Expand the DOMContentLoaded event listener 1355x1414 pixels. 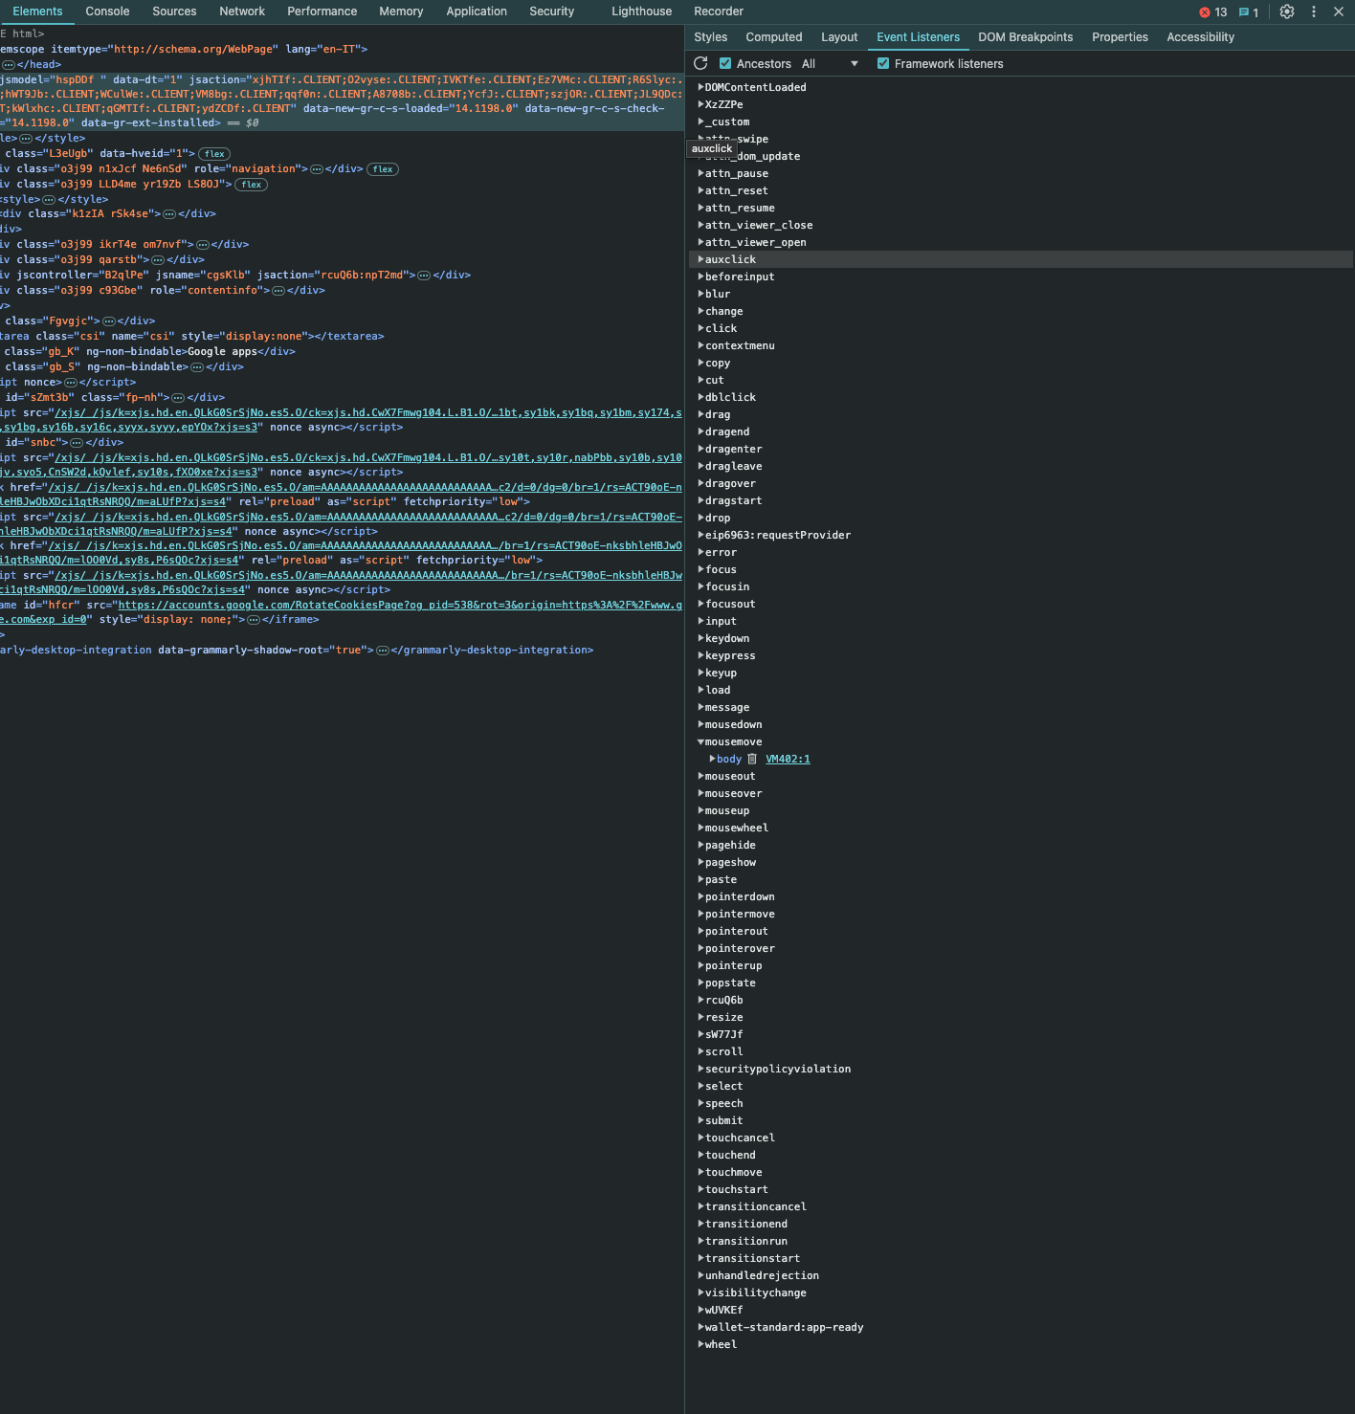tap(700, 87)
